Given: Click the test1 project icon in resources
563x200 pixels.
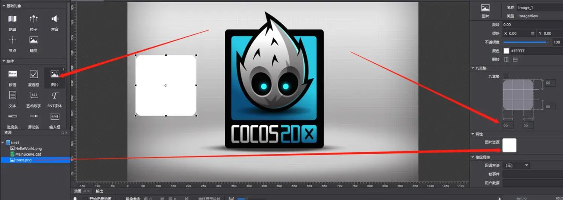Looking at the screenshot, I should coord(8,143).
